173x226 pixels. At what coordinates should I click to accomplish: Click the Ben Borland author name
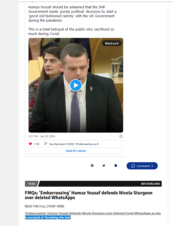tap(150, 184)
